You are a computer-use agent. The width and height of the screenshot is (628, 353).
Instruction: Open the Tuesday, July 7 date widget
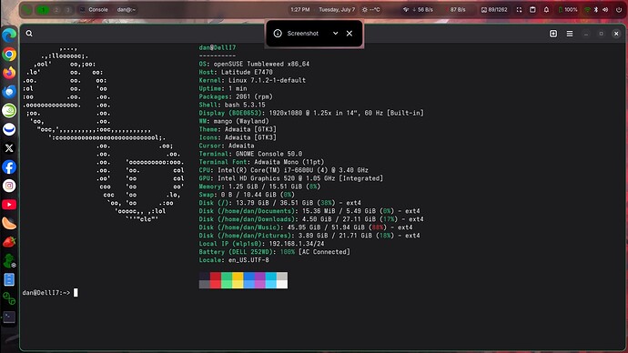[x=337, y=10]
